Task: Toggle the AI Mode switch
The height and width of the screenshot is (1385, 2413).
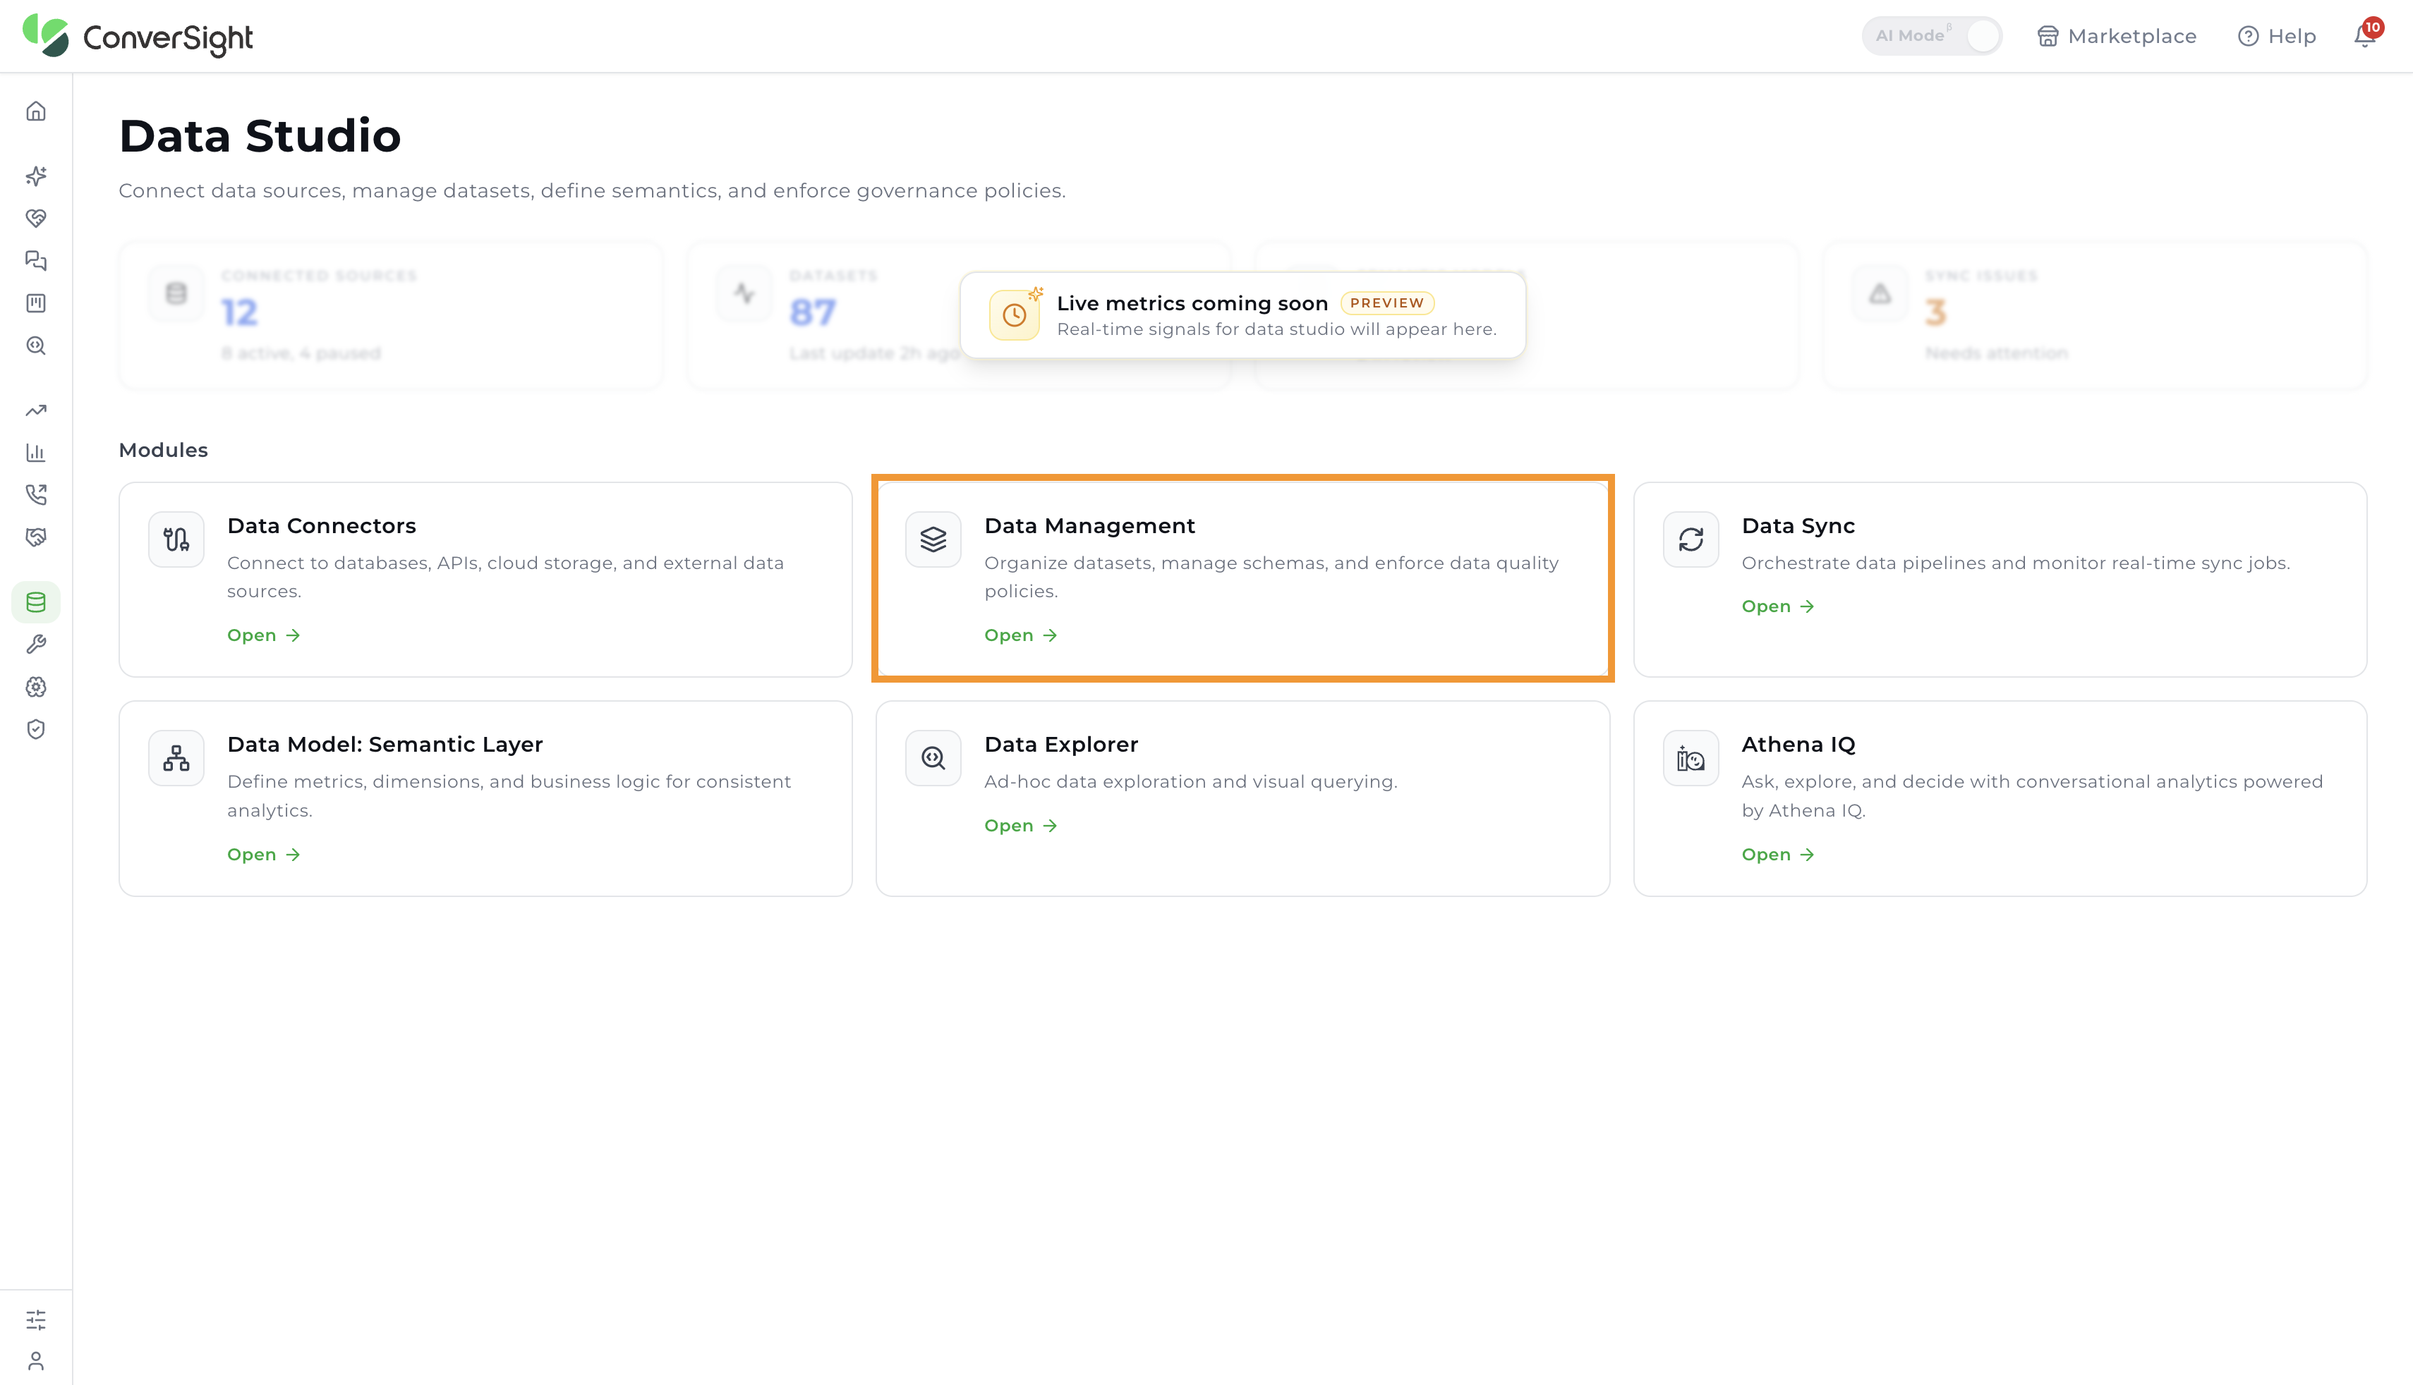Action: click(x=1932, y=36)
